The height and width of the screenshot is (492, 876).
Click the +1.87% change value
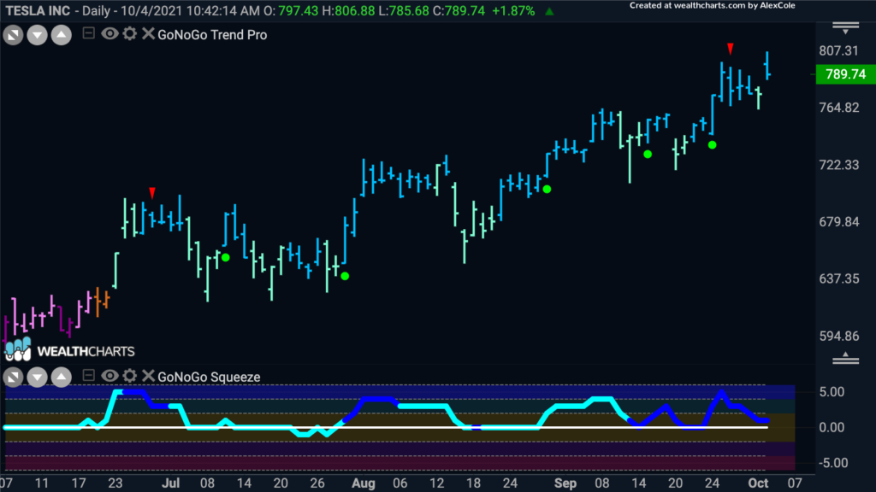pyautogui.click(x=513, y=10)
